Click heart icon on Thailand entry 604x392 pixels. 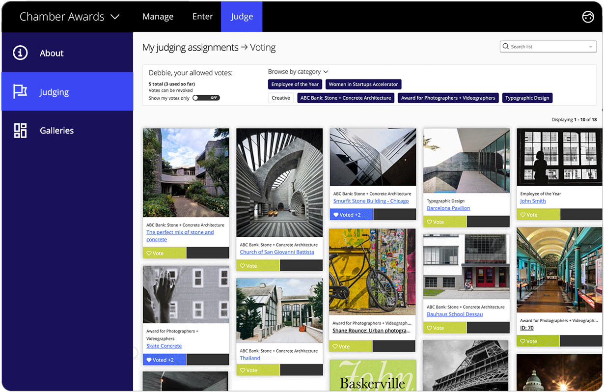click(x=243, y=370)
